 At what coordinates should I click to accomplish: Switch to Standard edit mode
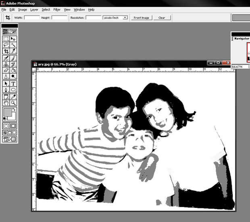(x=6, y=126)
